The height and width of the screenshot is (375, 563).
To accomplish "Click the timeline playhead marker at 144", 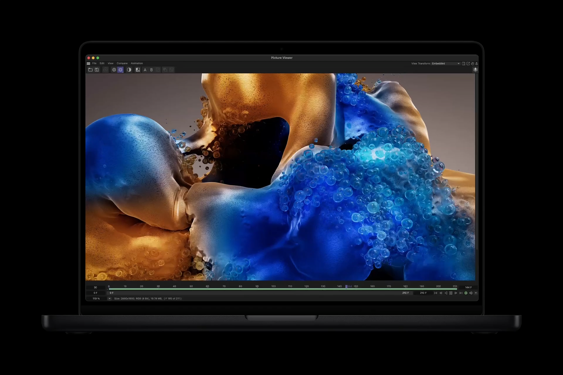I will pos(346,287).
